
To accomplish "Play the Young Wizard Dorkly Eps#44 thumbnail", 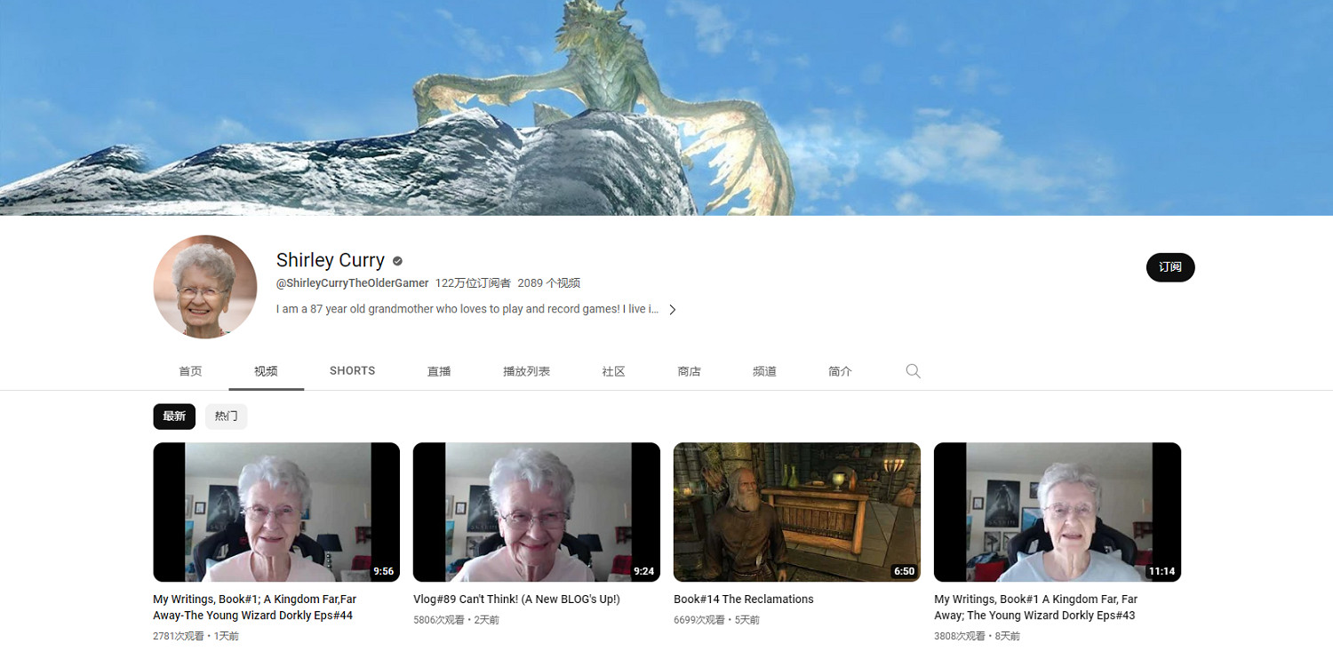I will pyautogui.click(x=276, y=512).
